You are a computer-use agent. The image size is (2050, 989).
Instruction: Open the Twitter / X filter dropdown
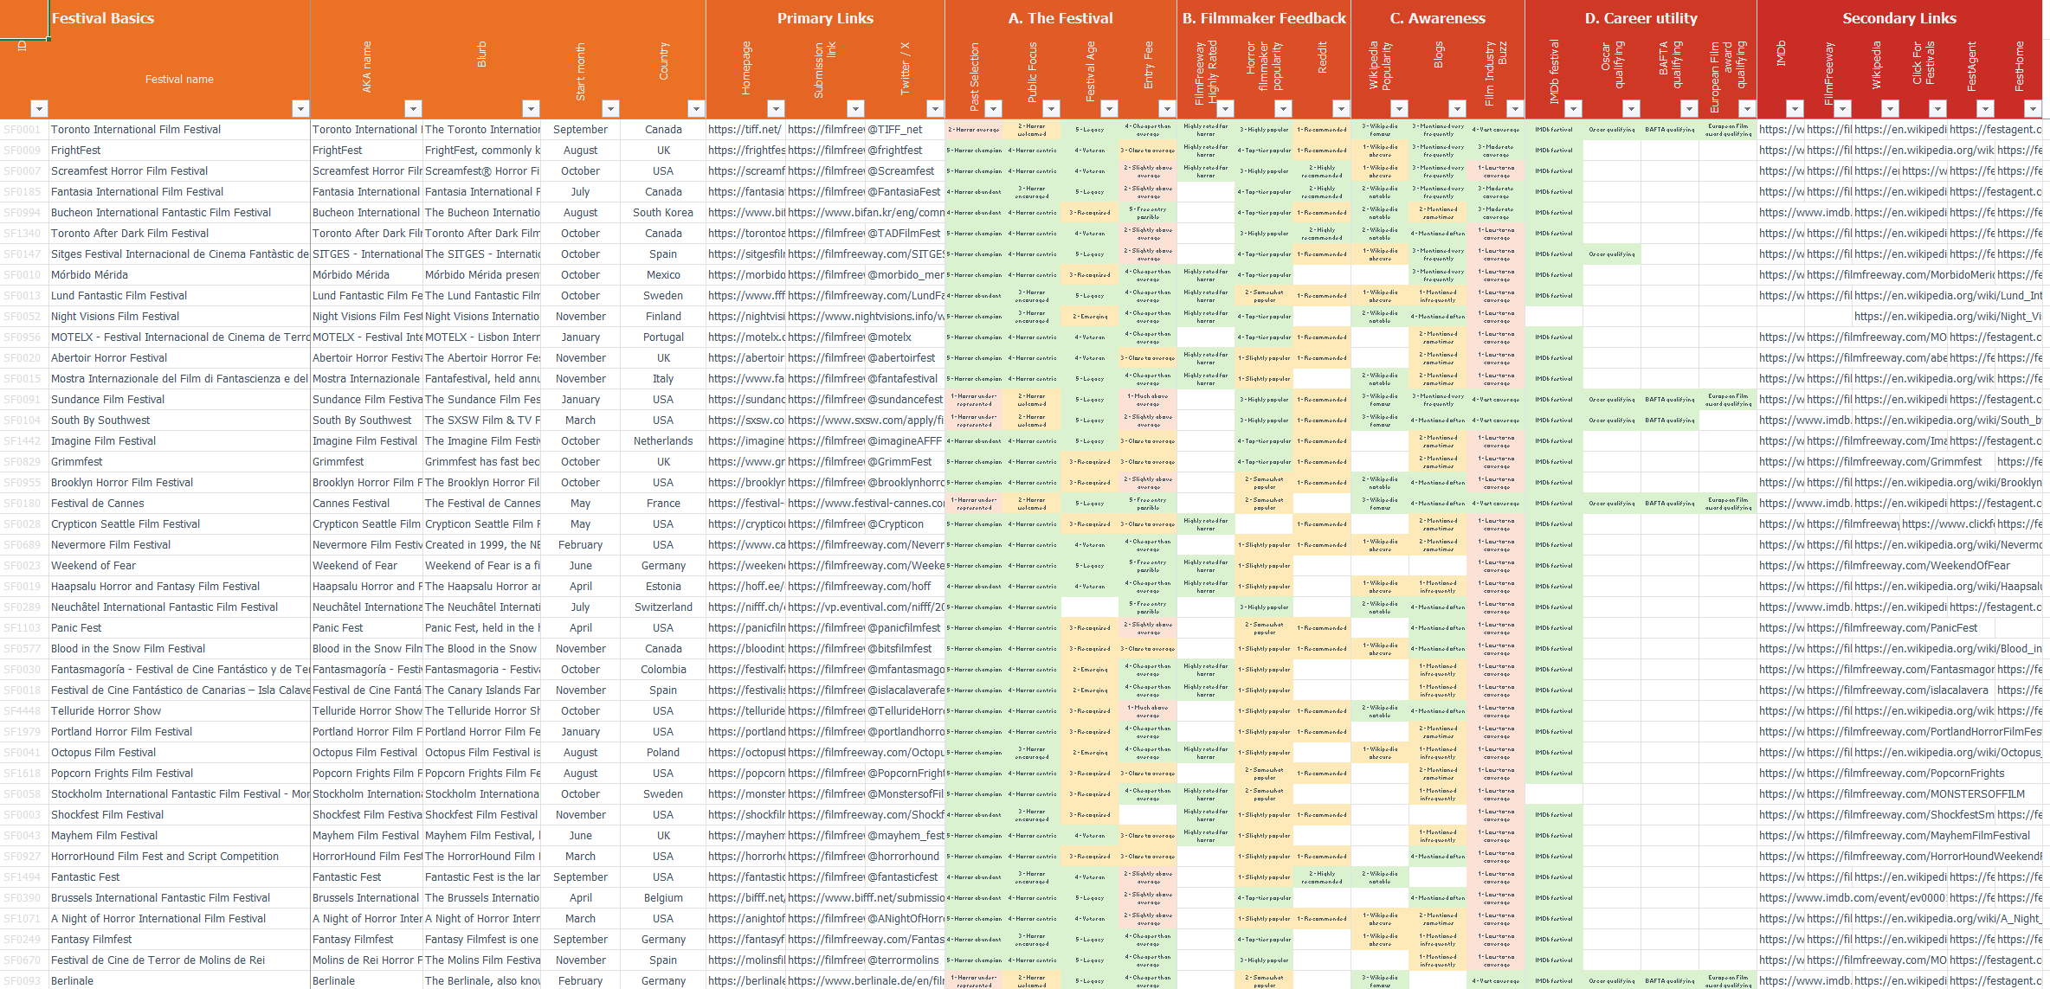(935, 108)
